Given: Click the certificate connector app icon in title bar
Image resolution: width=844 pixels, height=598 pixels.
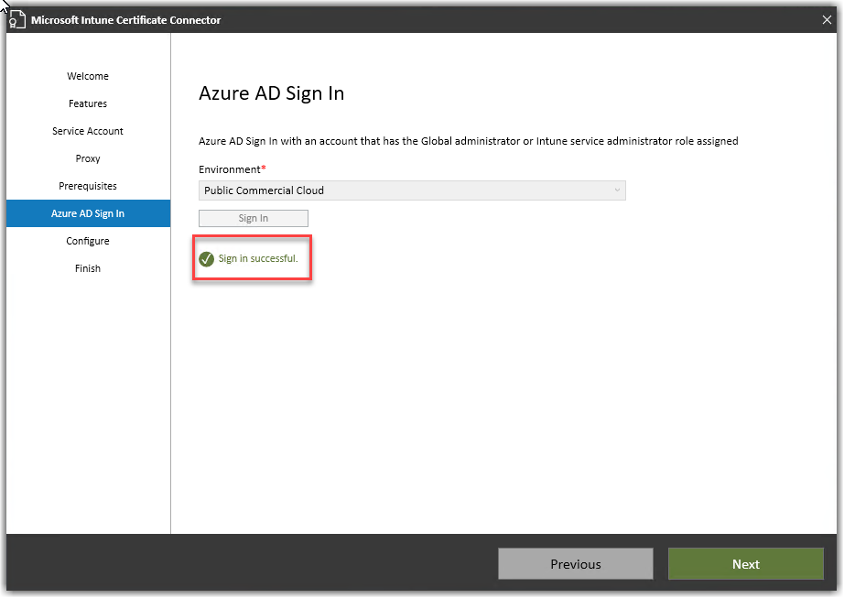Looking at the screenshot, I should [16, 20].
